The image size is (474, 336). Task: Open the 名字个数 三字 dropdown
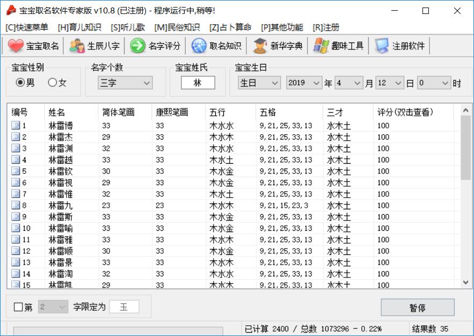tap(125, 83)
